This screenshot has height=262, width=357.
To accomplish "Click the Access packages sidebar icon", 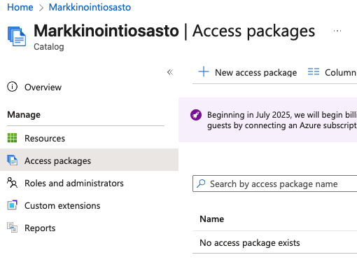I will pos(12,160).
